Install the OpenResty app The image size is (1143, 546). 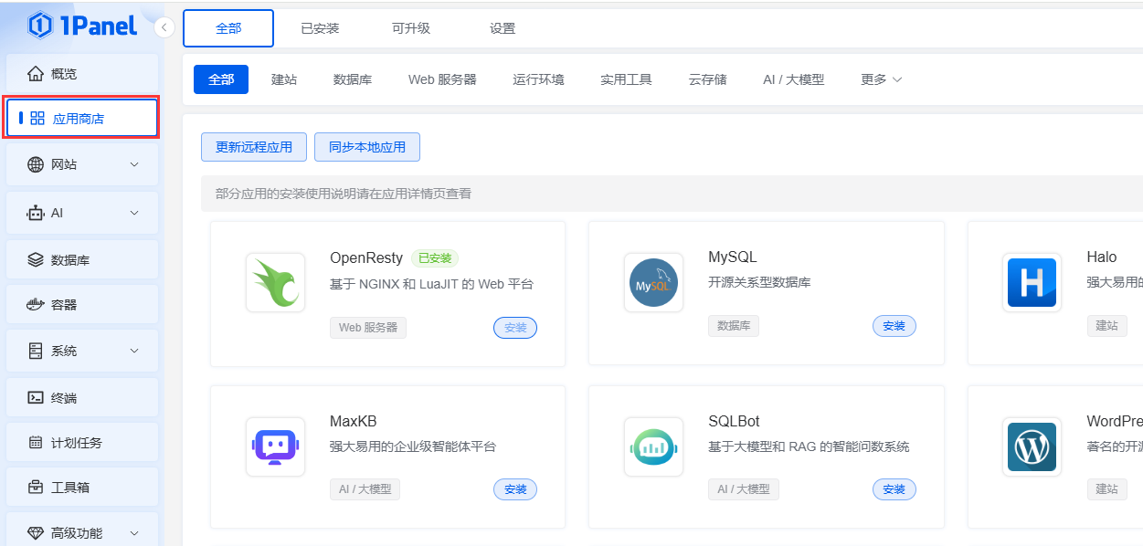pyautogui.click(x=515, y=327)
